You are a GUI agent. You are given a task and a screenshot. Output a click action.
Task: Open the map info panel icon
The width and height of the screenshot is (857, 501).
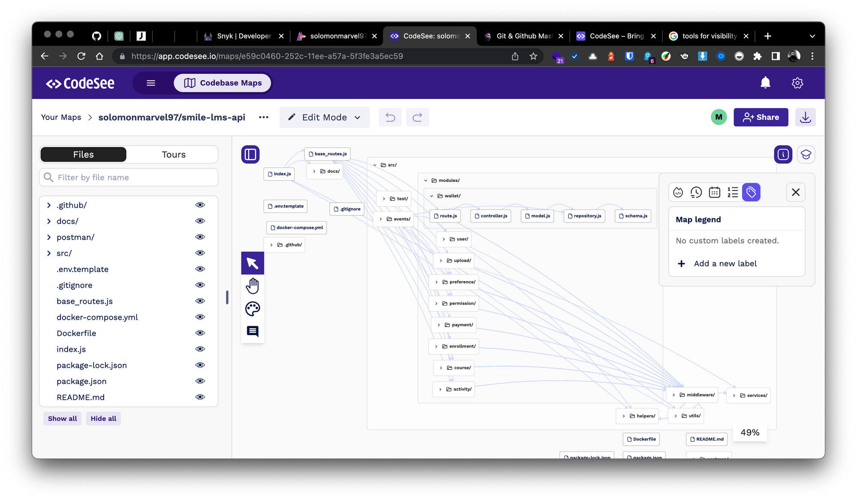(x=783, y=154)
